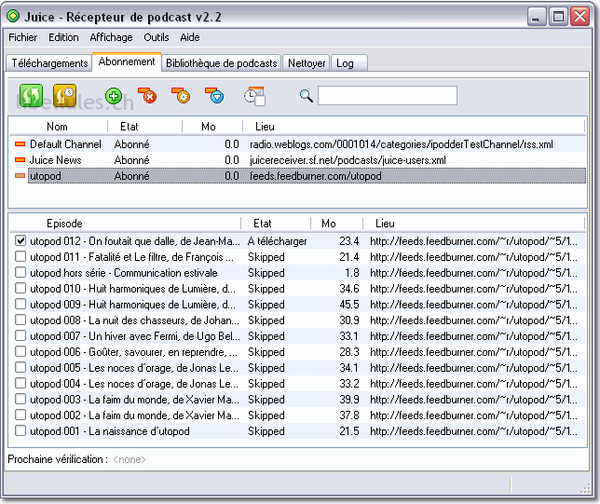Check the utopod 003 episode checkbox
This screenshot has height=504, width=600.
coord(20,400)
